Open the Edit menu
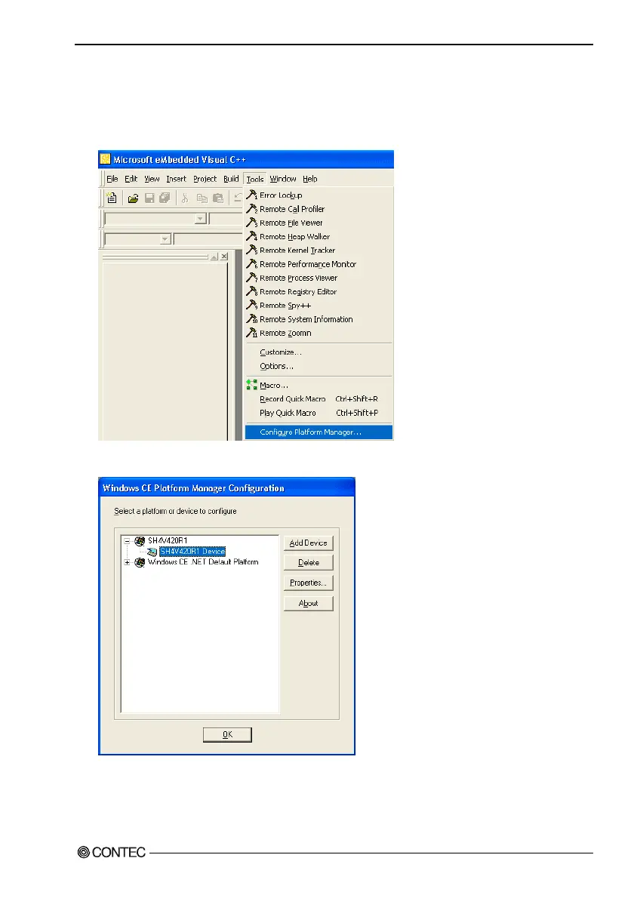634x898 pixels. pyautogui.click(x=131, y=179)
